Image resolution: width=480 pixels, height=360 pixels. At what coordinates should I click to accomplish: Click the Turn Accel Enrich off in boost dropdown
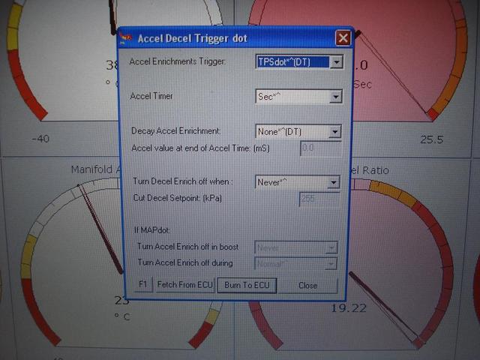(296, 247)
